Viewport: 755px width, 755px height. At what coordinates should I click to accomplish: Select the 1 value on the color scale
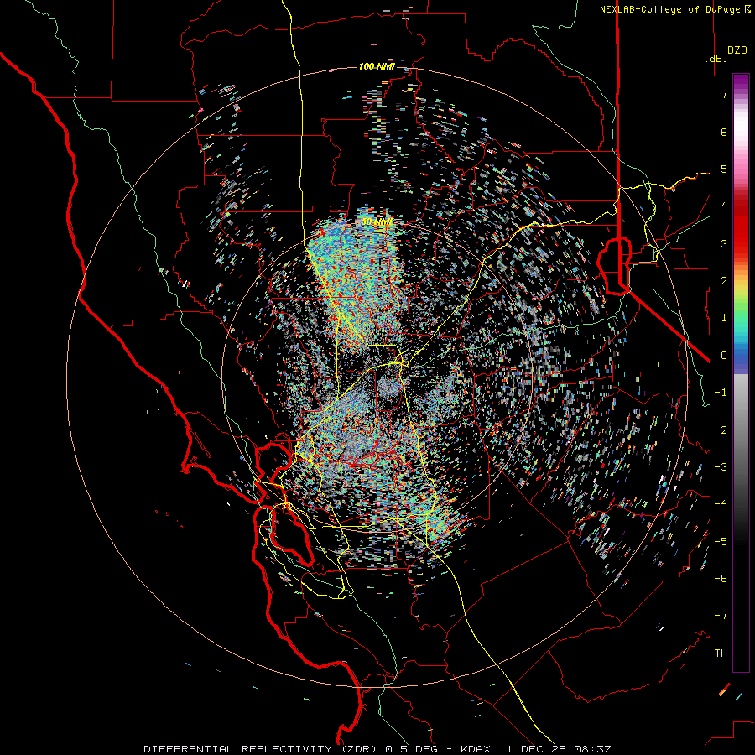[x=724, y=318]
